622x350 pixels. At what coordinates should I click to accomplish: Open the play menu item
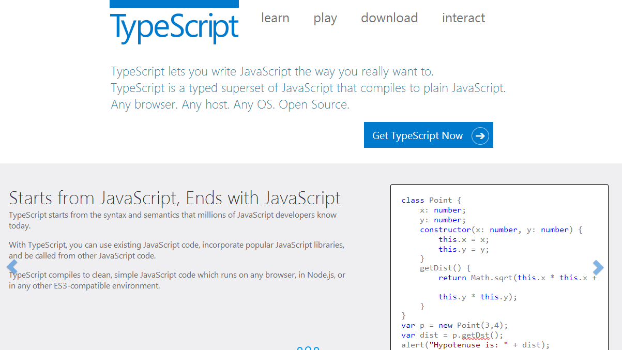click(325, 19)
